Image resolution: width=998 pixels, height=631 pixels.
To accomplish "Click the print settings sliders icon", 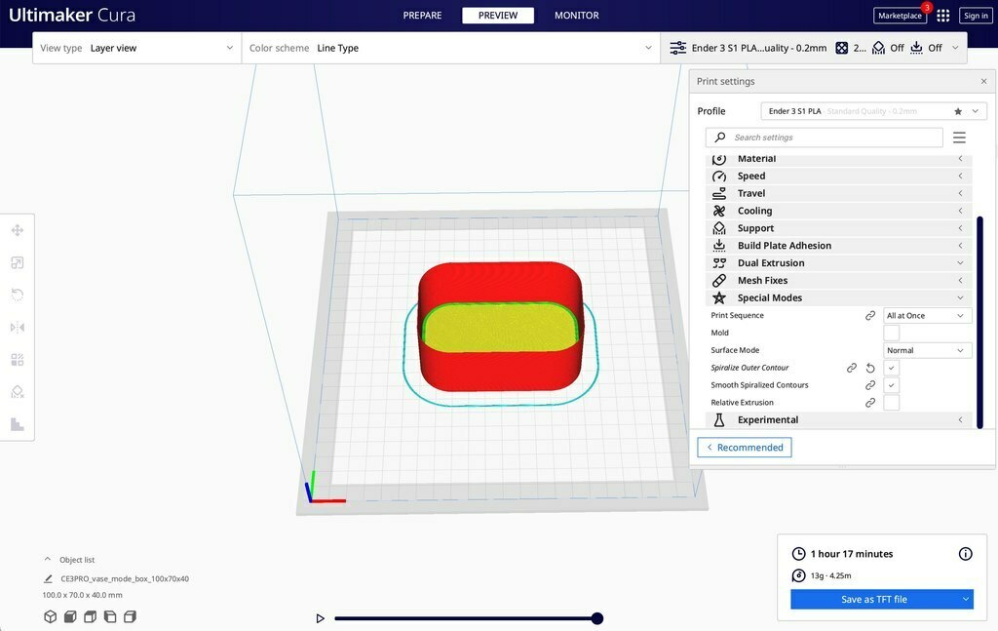I will pos(678,48).
